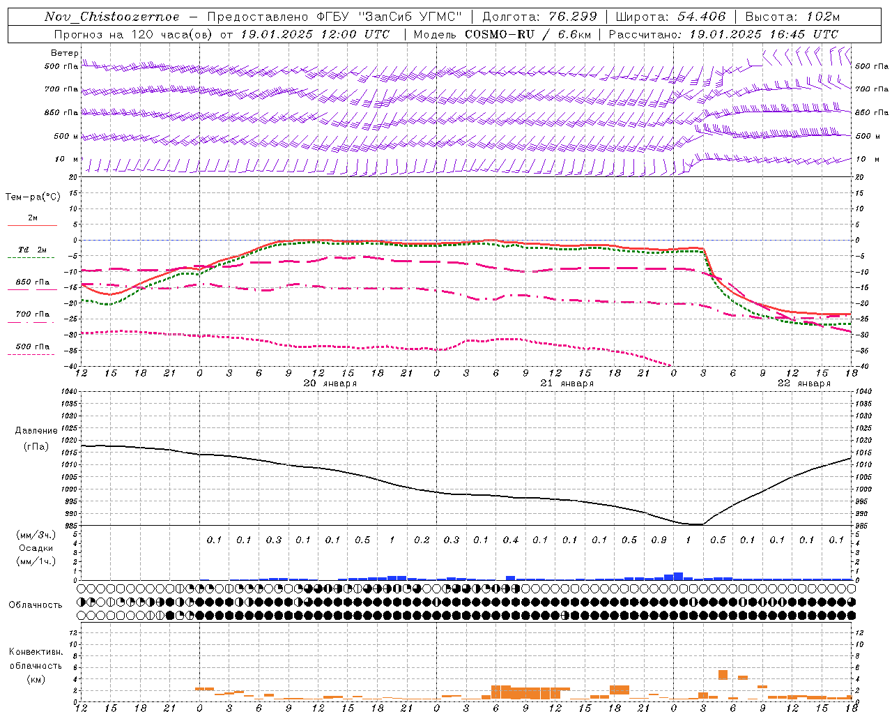Click the '(км)' unit under convective cloudiness
892x714 pixels.
36,679
